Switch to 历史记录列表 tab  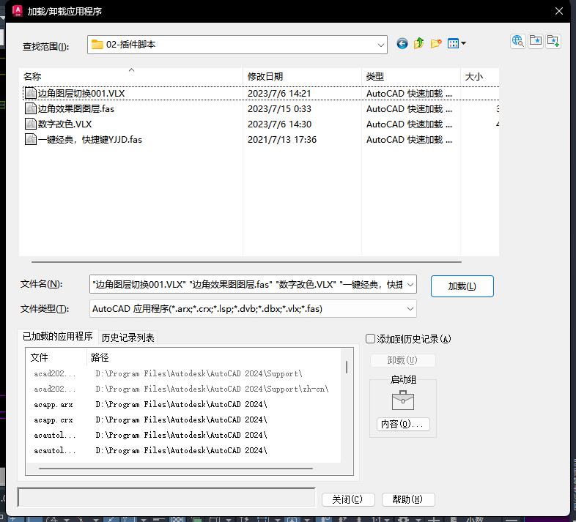click(x=128, y=338)
